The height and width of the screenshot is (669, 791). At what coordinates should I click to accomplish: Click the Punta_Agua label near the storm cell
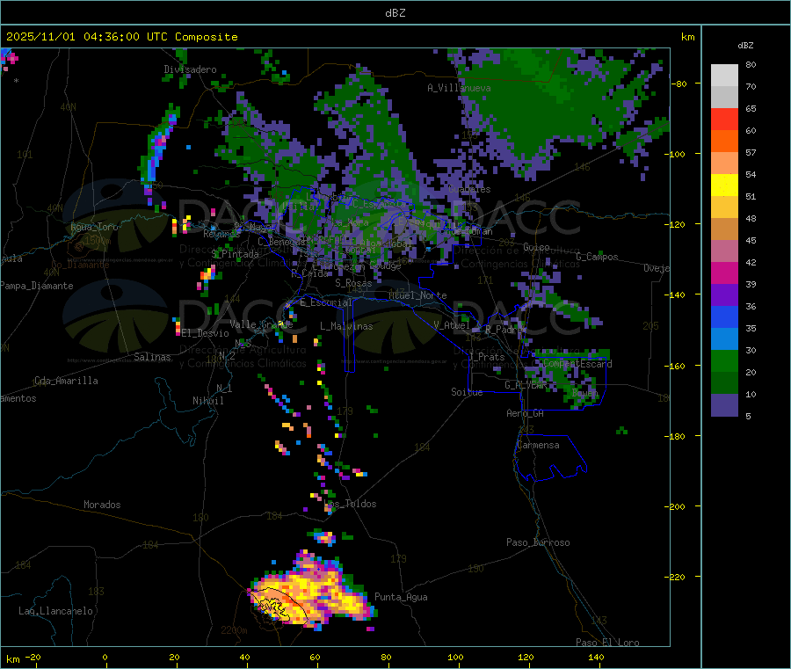pyautogui.click(x=401, y=597)
